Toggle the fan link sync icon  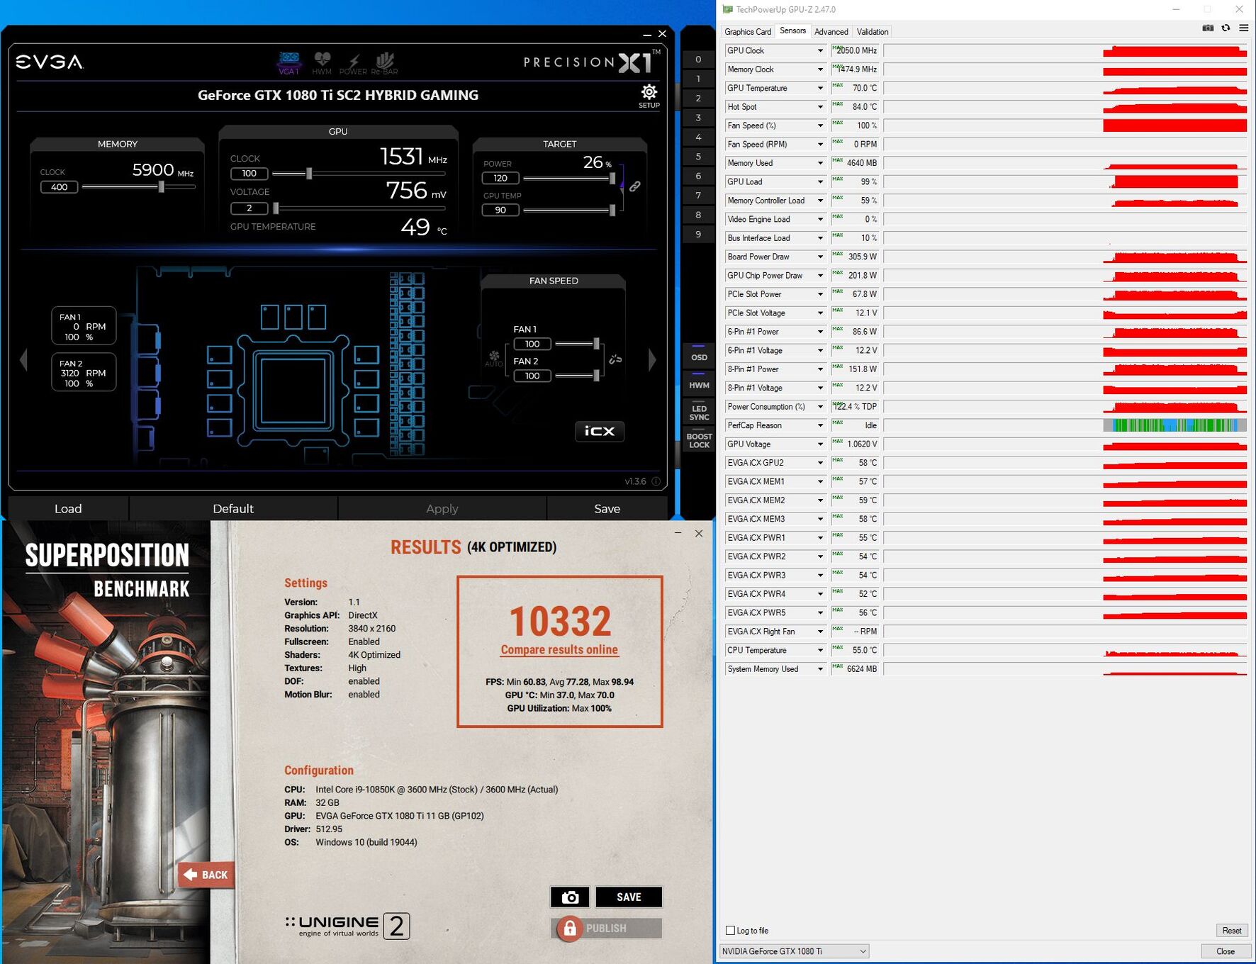(x=615, y=359)
